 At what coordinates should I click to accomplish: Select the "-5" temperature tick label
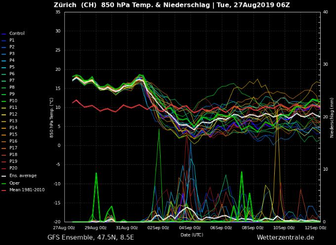tap(58, 165)
